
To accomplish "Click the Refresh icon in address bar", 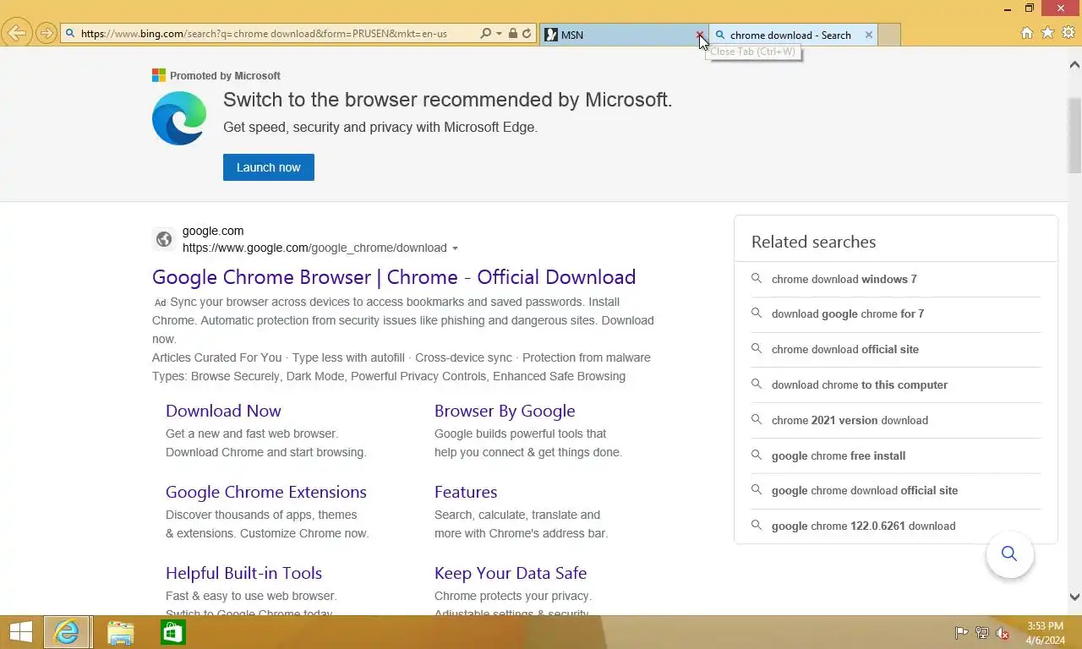I will [527, 34].
